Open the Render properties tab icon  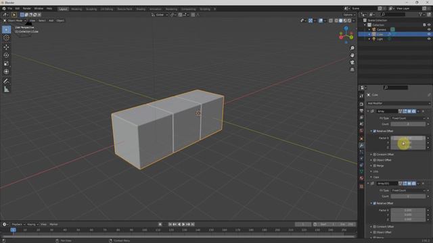361,104
